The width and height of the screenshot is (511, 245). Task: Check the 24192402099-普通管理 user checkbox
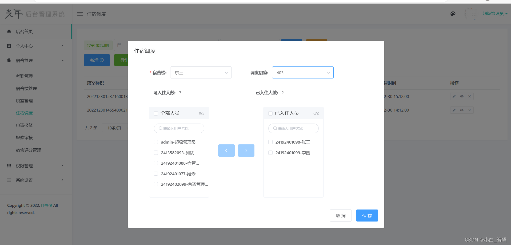[x=156, y=184]
